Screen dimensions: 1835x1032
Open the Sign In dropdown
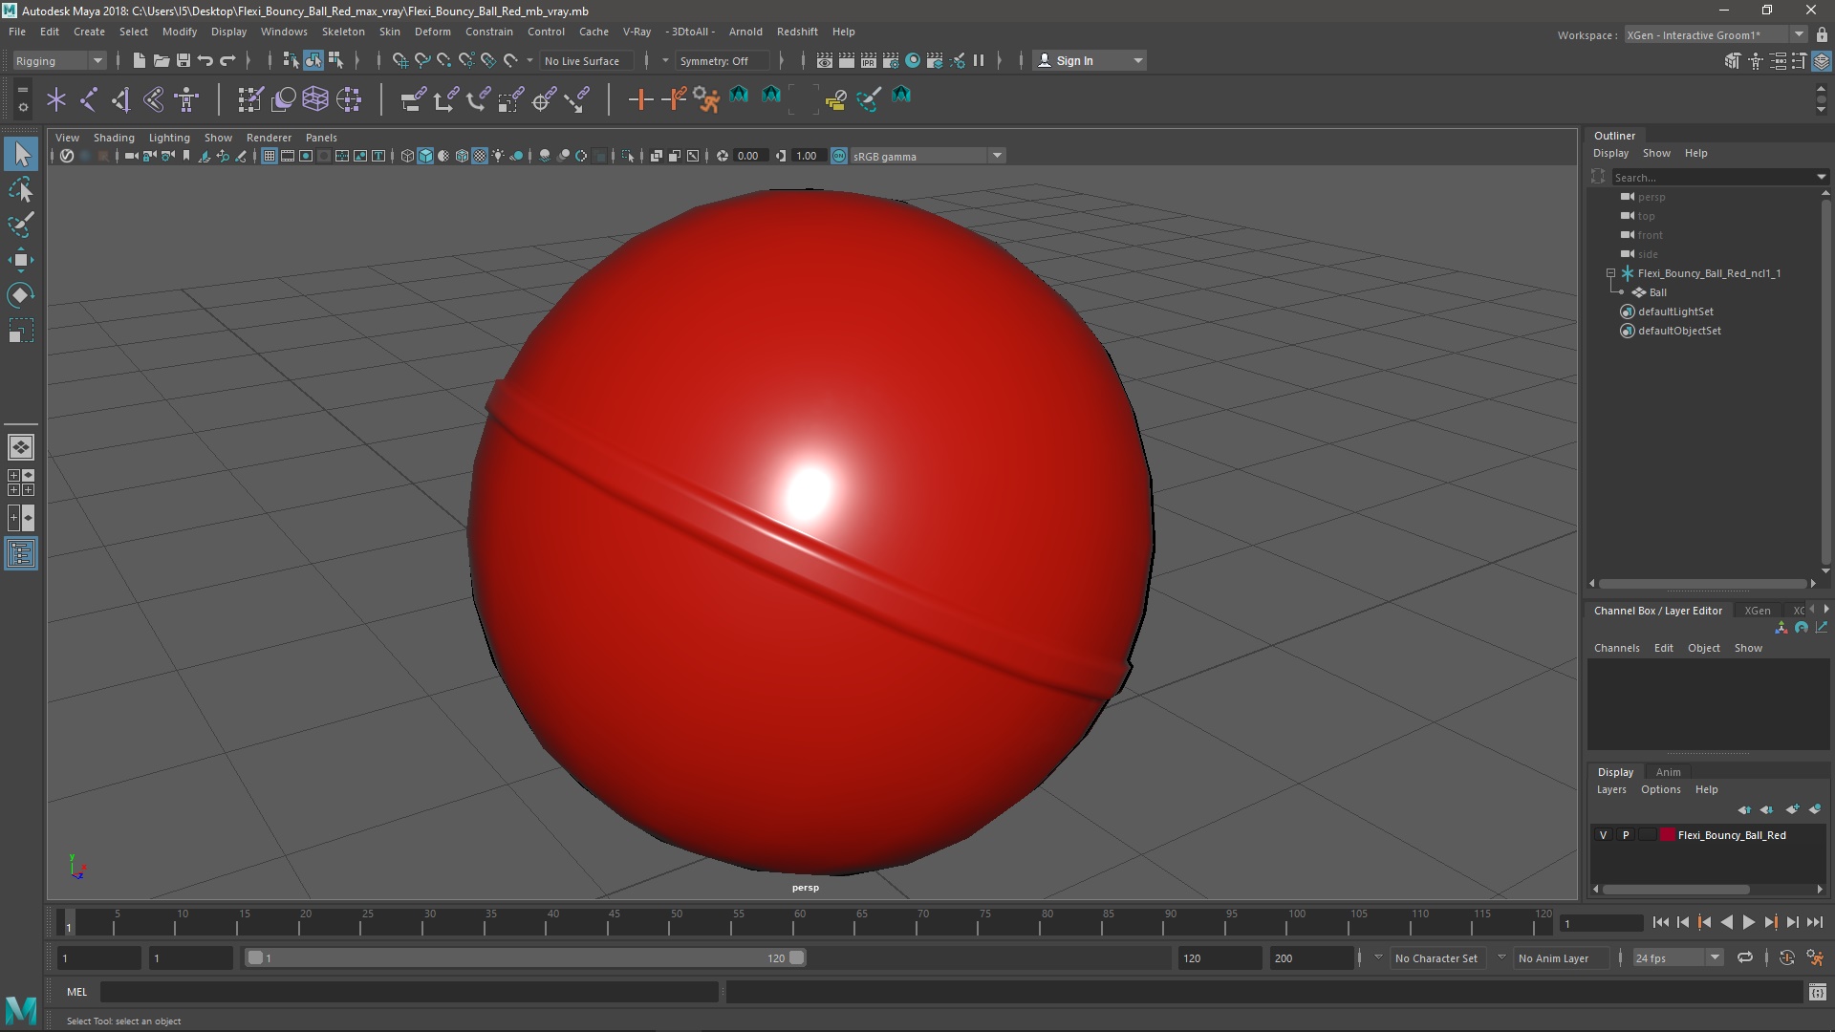click(x=1090, y=60)
